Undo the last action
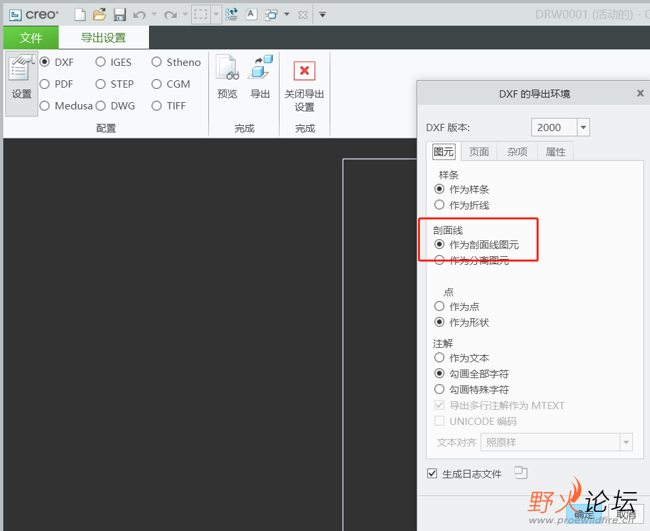 (x=139, y=15)
